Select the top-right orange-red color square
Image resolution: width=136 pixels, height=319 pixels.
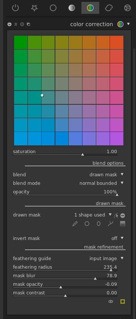point(117,42)
